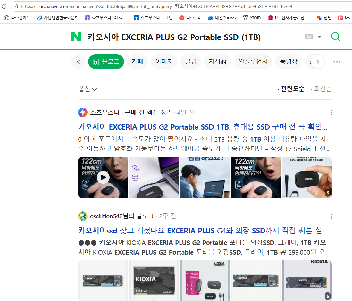Open site info icon in address bar
The image size is (352, 301).
pyautogui.click(x=15, y=6)
